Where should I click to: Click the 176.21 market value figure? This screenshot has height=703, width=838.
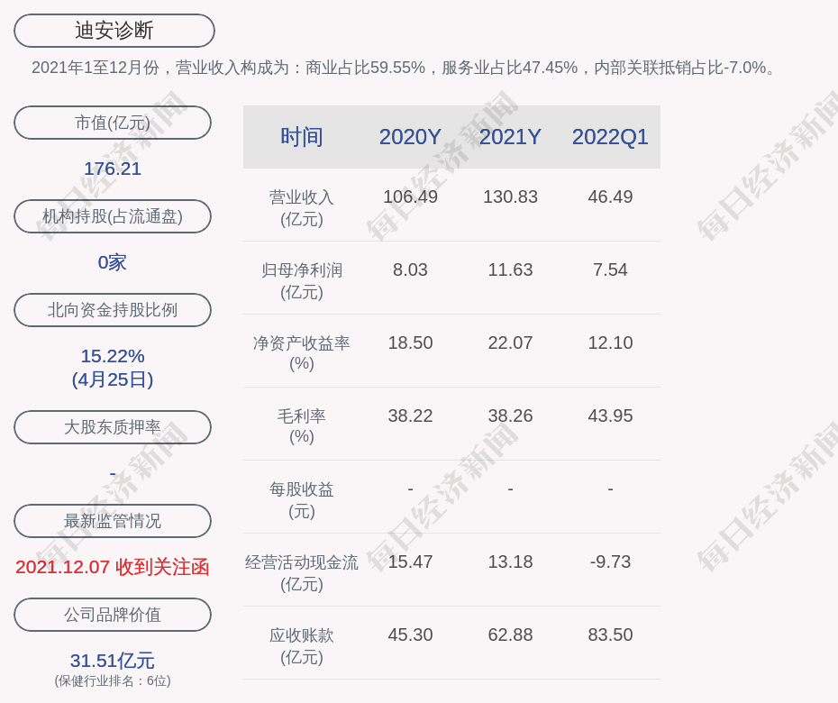pyautogui.click(x=113, y=169)
